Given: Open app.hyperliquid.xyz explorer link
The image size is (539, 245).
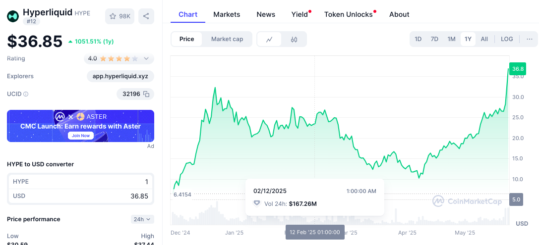Looking at the screenshot, I should pos(120,76).
